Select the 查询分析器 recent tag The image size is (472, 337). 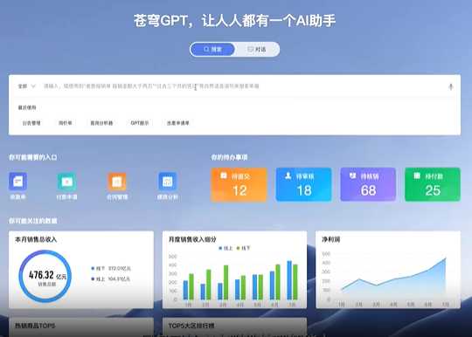(101, 123)
